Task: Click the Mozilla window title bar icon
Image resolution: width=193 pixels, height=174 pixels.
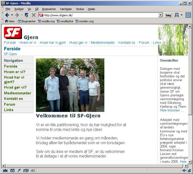Action: point(3,3)
